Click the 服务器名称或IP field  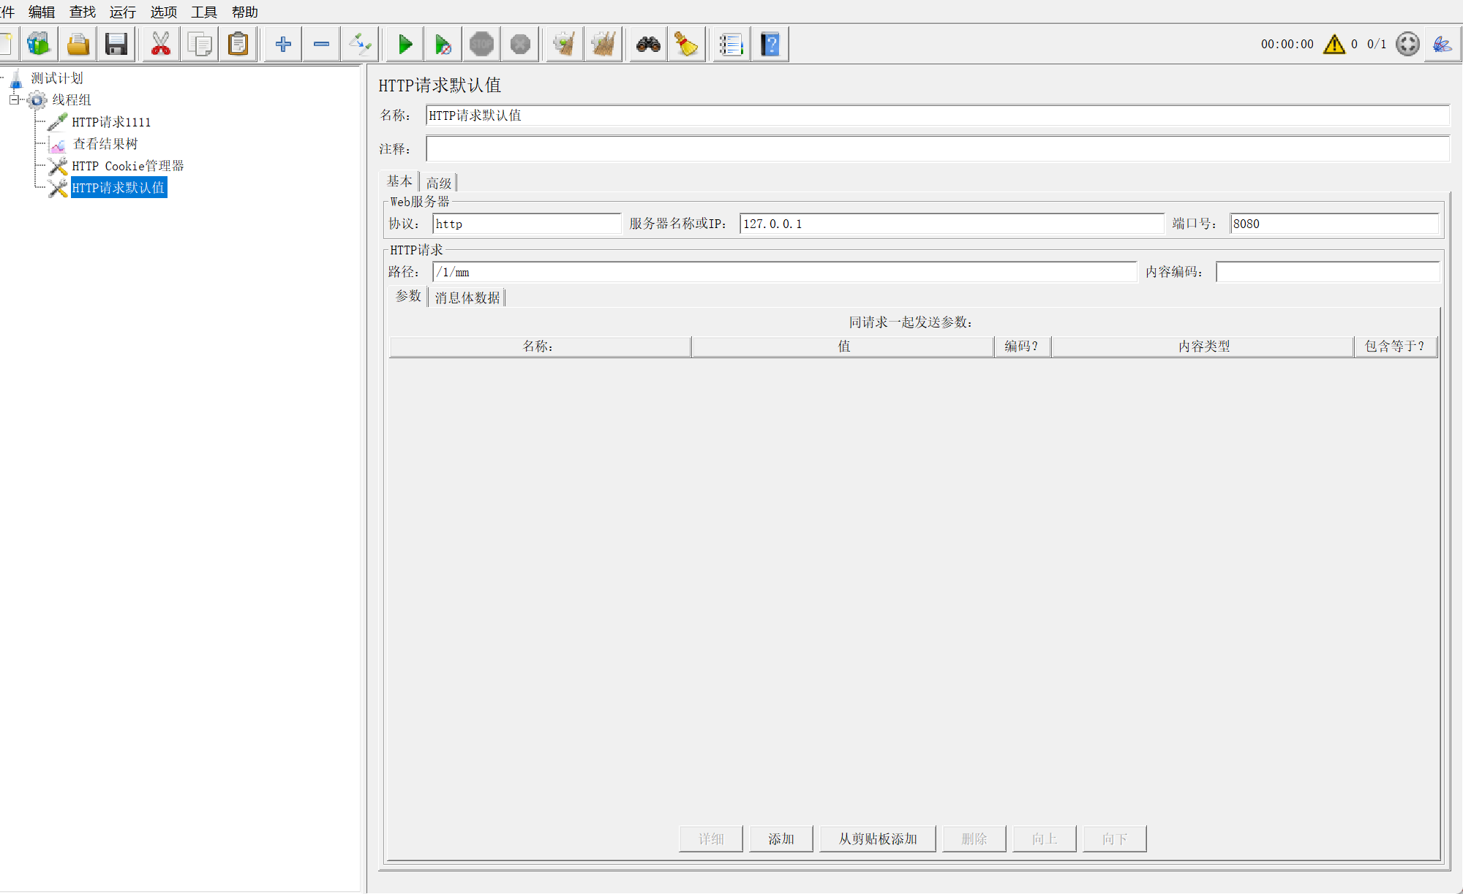point(952,224)
